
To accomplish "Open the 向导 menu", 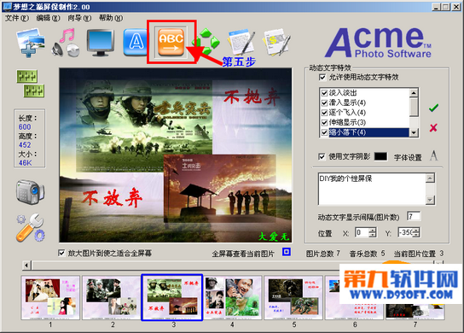I will pos(79,18).
